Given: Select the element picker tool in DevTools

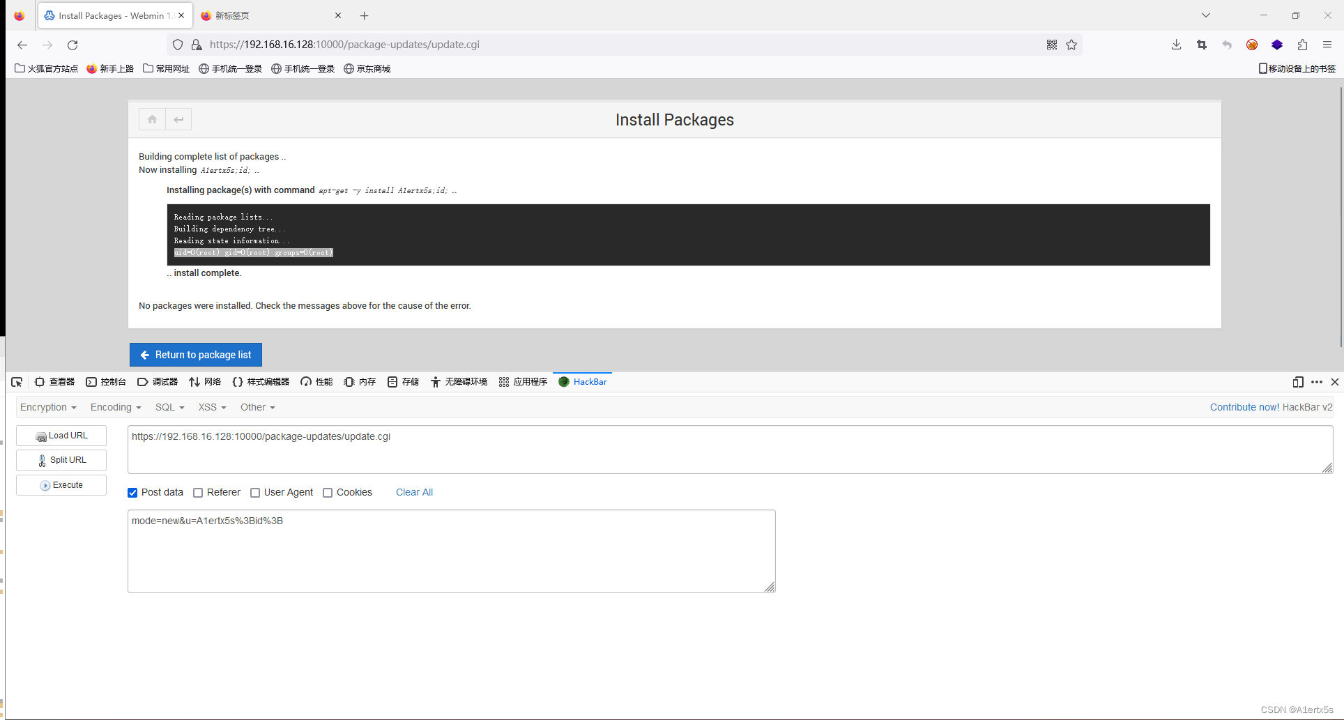Looking at the screenshot, I should point(16,381).
